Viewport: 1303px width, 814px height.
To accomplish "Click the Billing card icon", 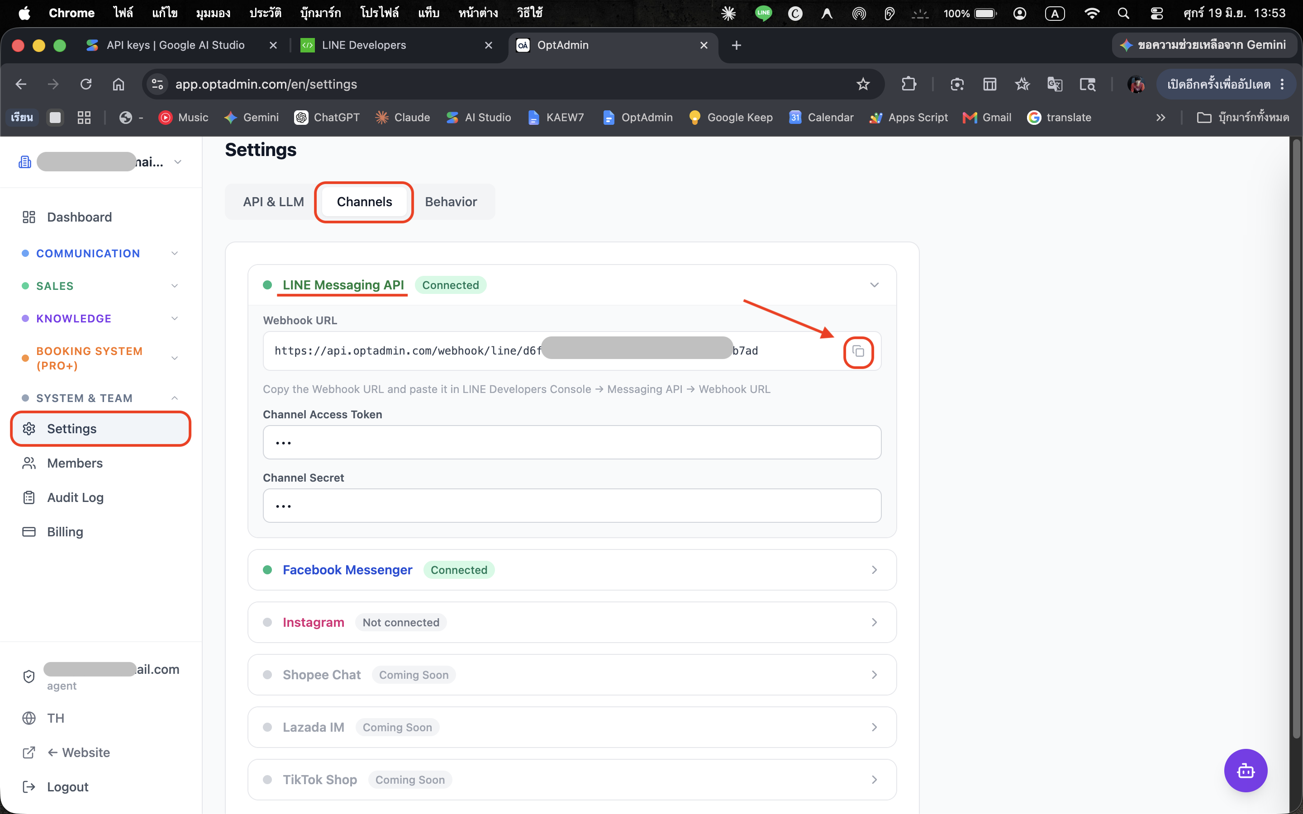I will [x=29, y=532].
